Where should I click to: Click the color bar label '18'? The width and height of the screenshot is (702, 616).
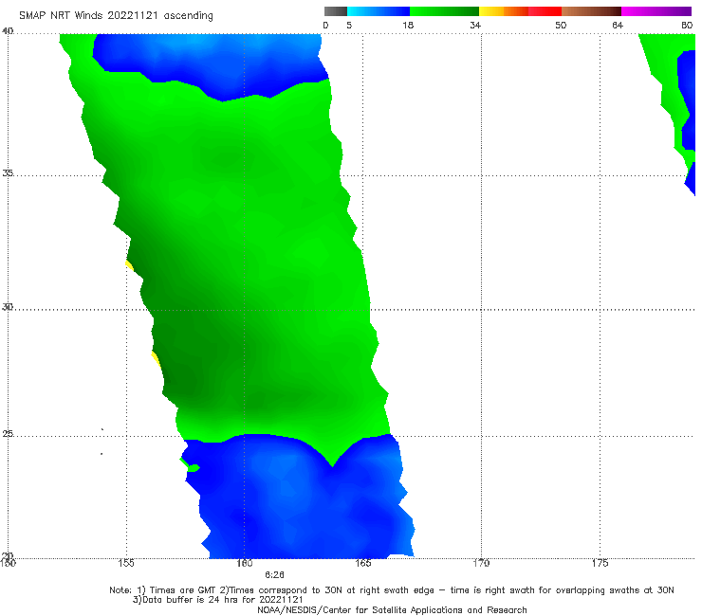[408, 26]
